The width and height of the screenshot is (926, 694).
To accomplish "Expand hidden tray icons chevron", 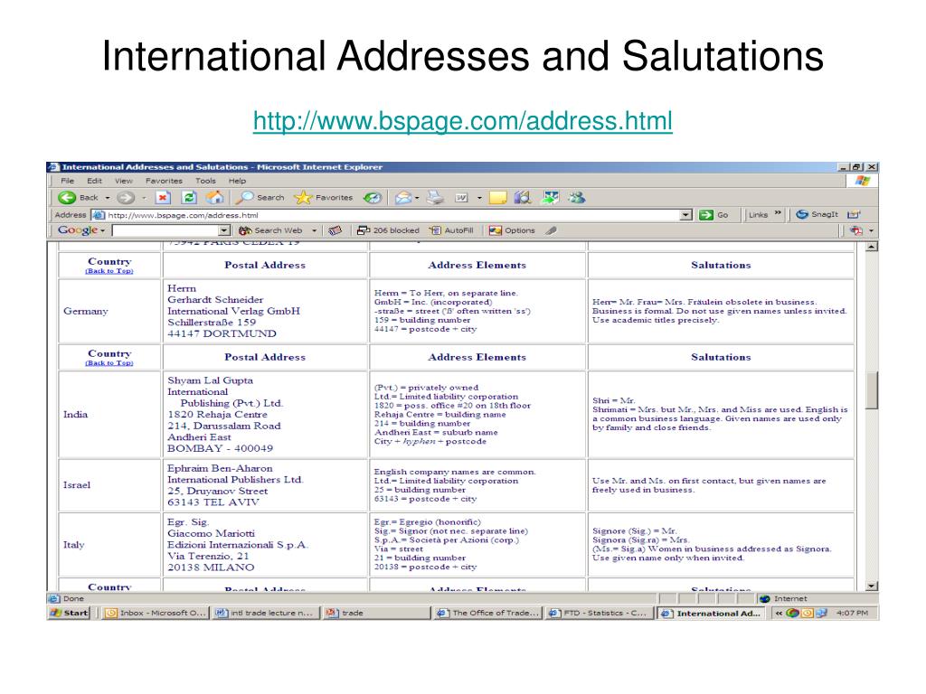I will click(779, 613).
